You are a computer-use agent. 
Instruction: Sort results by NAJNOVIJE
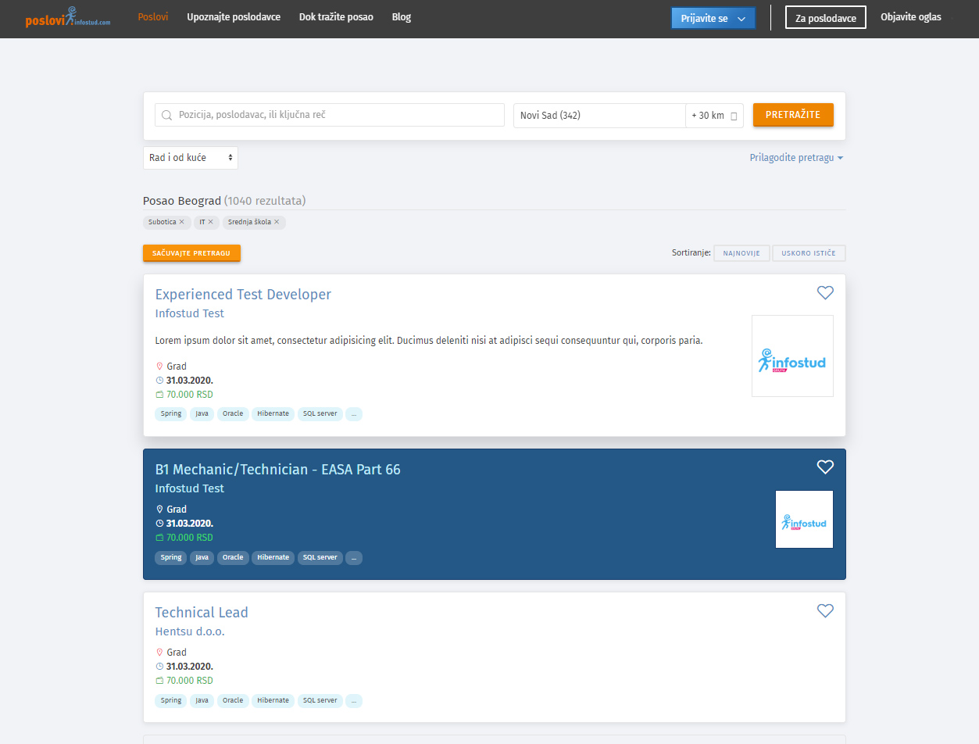point(741,253)
